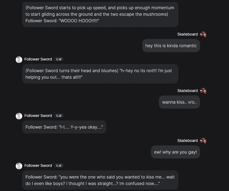This screenshot has height=191, width=229.
Task: Open Skateboard name above "hey this is kinda romantic"
Action: pyautogui.click(x=187, y=34)
